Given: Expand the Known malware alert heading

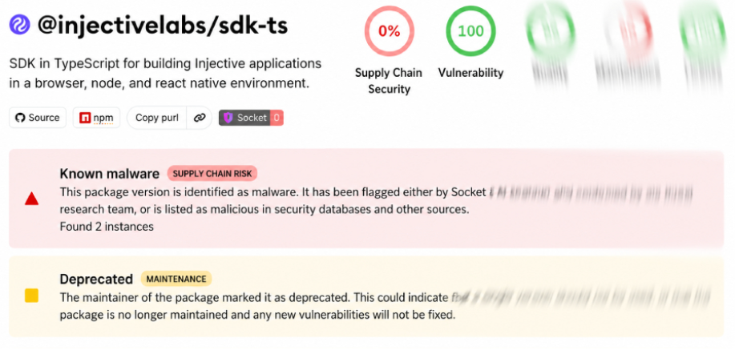Looking at the screenshot, I should pyautogui.click(x=110, y=174).
